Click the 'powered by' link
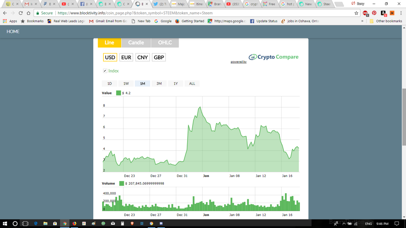 [x=239, y=62]
